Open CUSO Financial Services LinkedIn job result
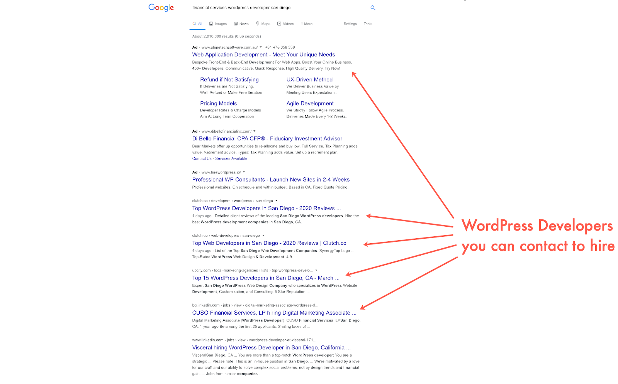The width and height of the screenshot is (618, 384). (274, 313)
